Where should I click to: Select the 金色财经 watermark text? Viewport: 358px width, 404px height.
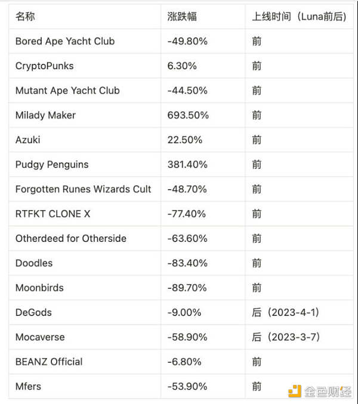326,391
